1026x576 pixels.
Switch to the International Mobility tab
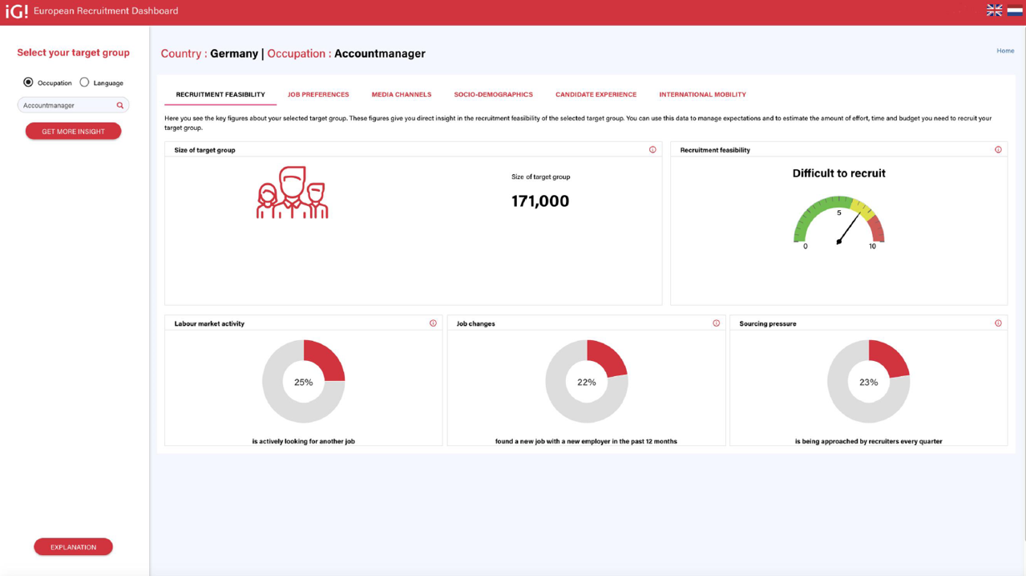[702, 94]
